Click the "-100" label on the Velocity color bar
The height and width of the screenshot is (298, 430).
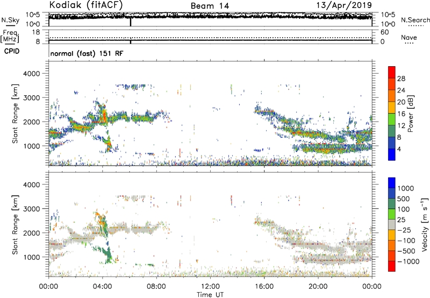(406, 240)
